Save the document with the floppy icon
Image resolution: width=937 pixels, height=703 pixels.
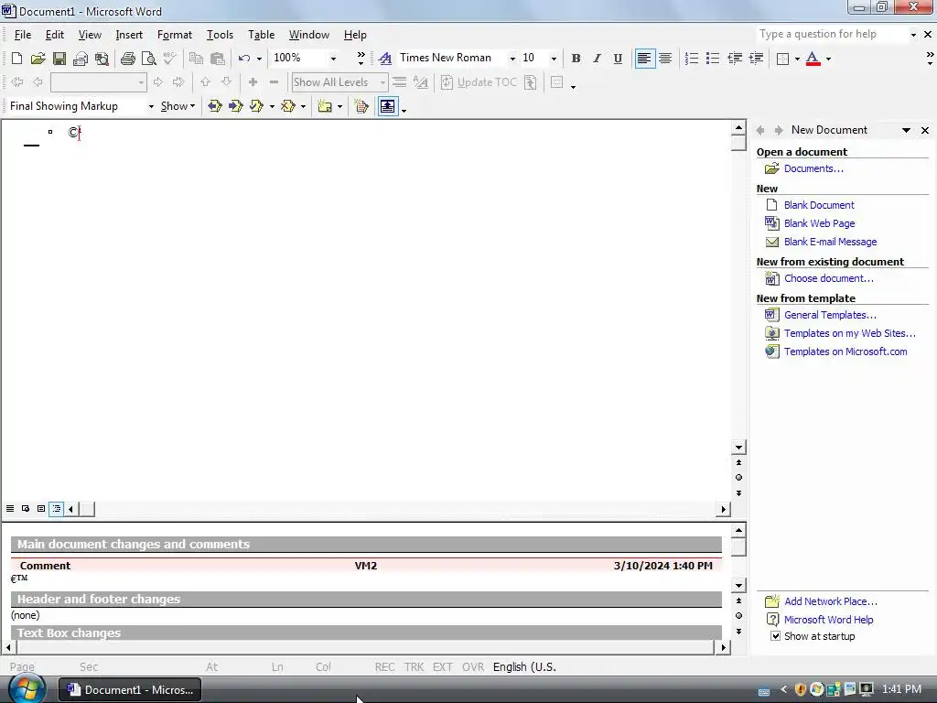pyautogui.click(x=59, y=58)
